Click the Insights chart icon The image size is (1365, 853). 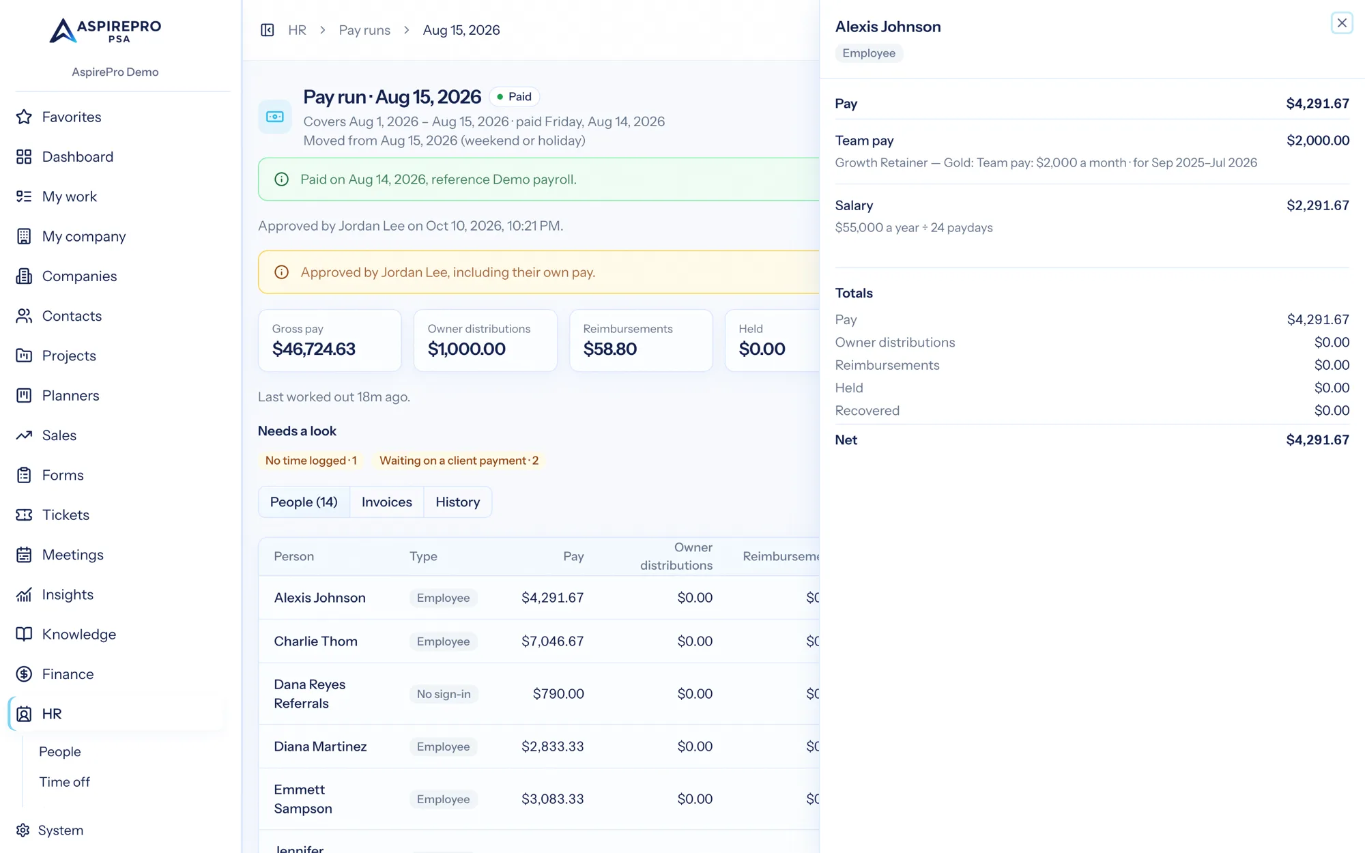click(x=24, y=594)
